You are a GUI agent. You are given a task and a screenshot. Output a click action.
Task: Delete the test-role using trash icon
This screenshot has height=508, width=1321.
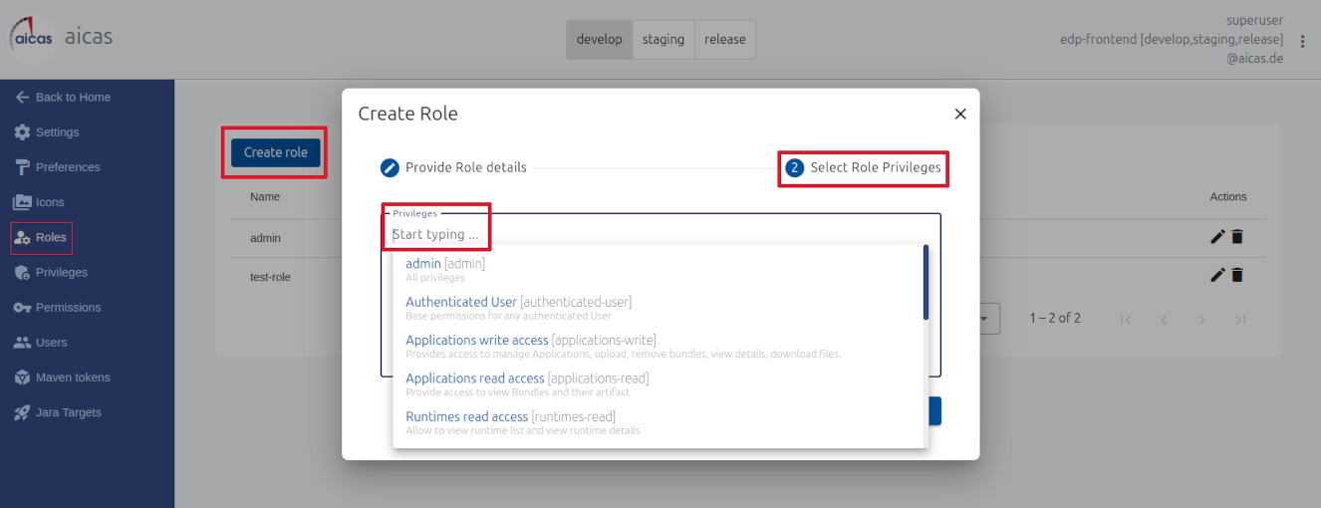pos(1237,275)
